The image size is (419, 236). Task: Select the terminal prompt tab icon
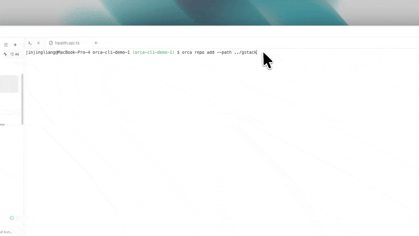point(30,43)
